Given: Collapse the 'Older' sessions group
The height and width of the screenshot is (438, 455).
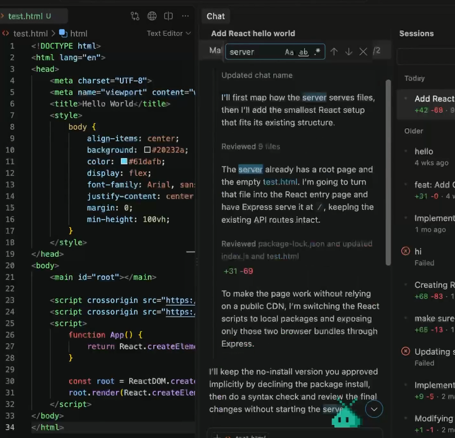Looking at the screenshot, I should pyautogui.click(x=413, y=131).
